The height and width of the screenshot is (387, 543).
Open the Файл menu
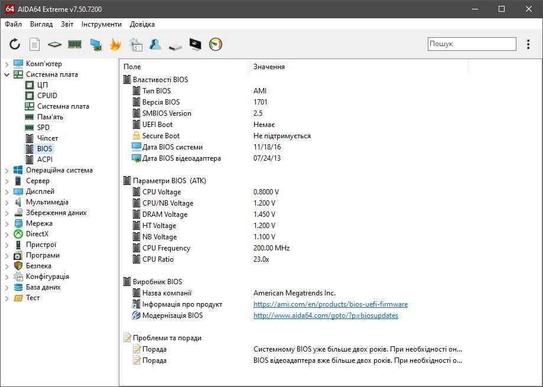pyautogui.click(x=13, y=24)
